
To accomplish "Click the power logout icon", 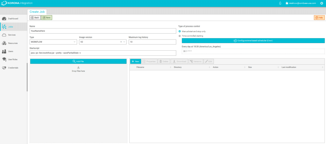I will (322, 3).
